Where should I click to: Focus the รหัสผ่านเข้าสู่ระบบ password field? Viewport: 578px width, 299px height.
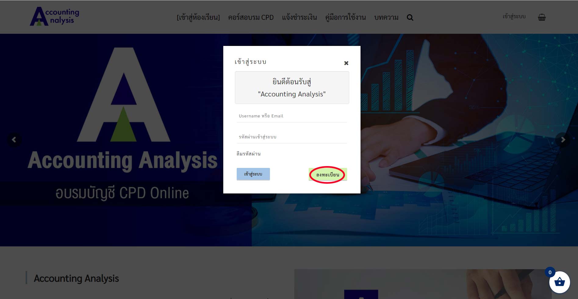pyautogui.click(x=292, y=137)
